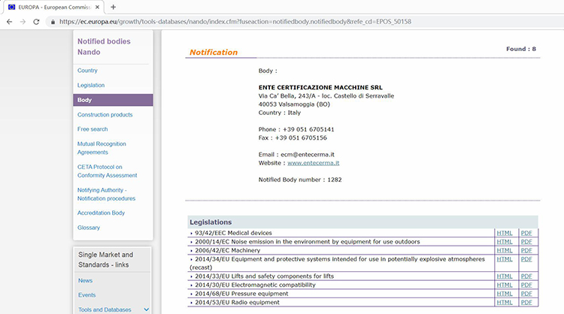Image resolution: width=564 pixels, height=314 pixels.
Task: Open Accreditation Body sidebar link
Action: click(101, 213)
